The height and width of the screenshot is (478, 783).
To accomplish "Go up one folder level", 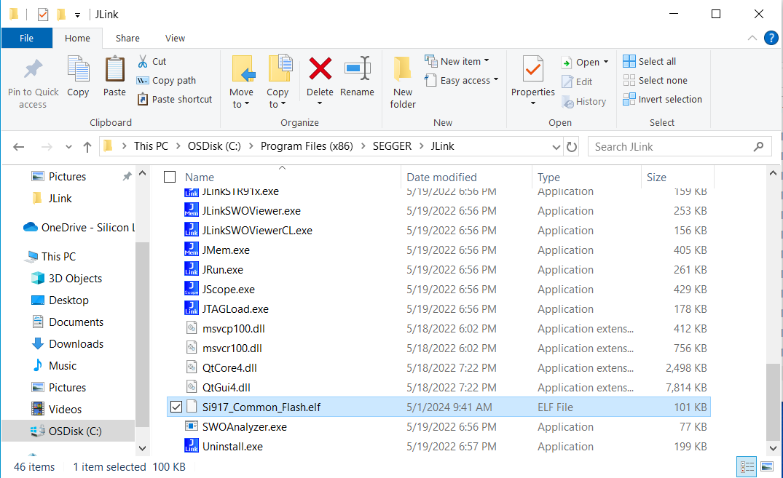I will (x=87, y=147).
